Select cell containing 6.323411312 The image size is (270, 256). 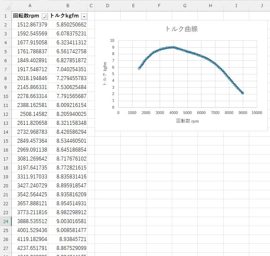point(68,43)
